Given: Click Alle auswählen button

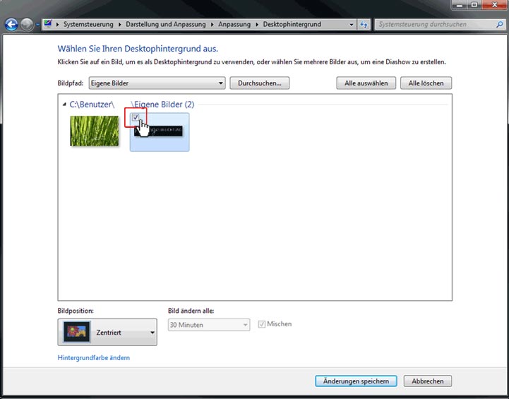Looking at the screenshot, I should point(366,83).
